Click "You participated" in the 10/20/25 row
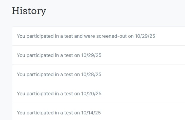This screenshot has height=120, width=185. tap(35, 93)
